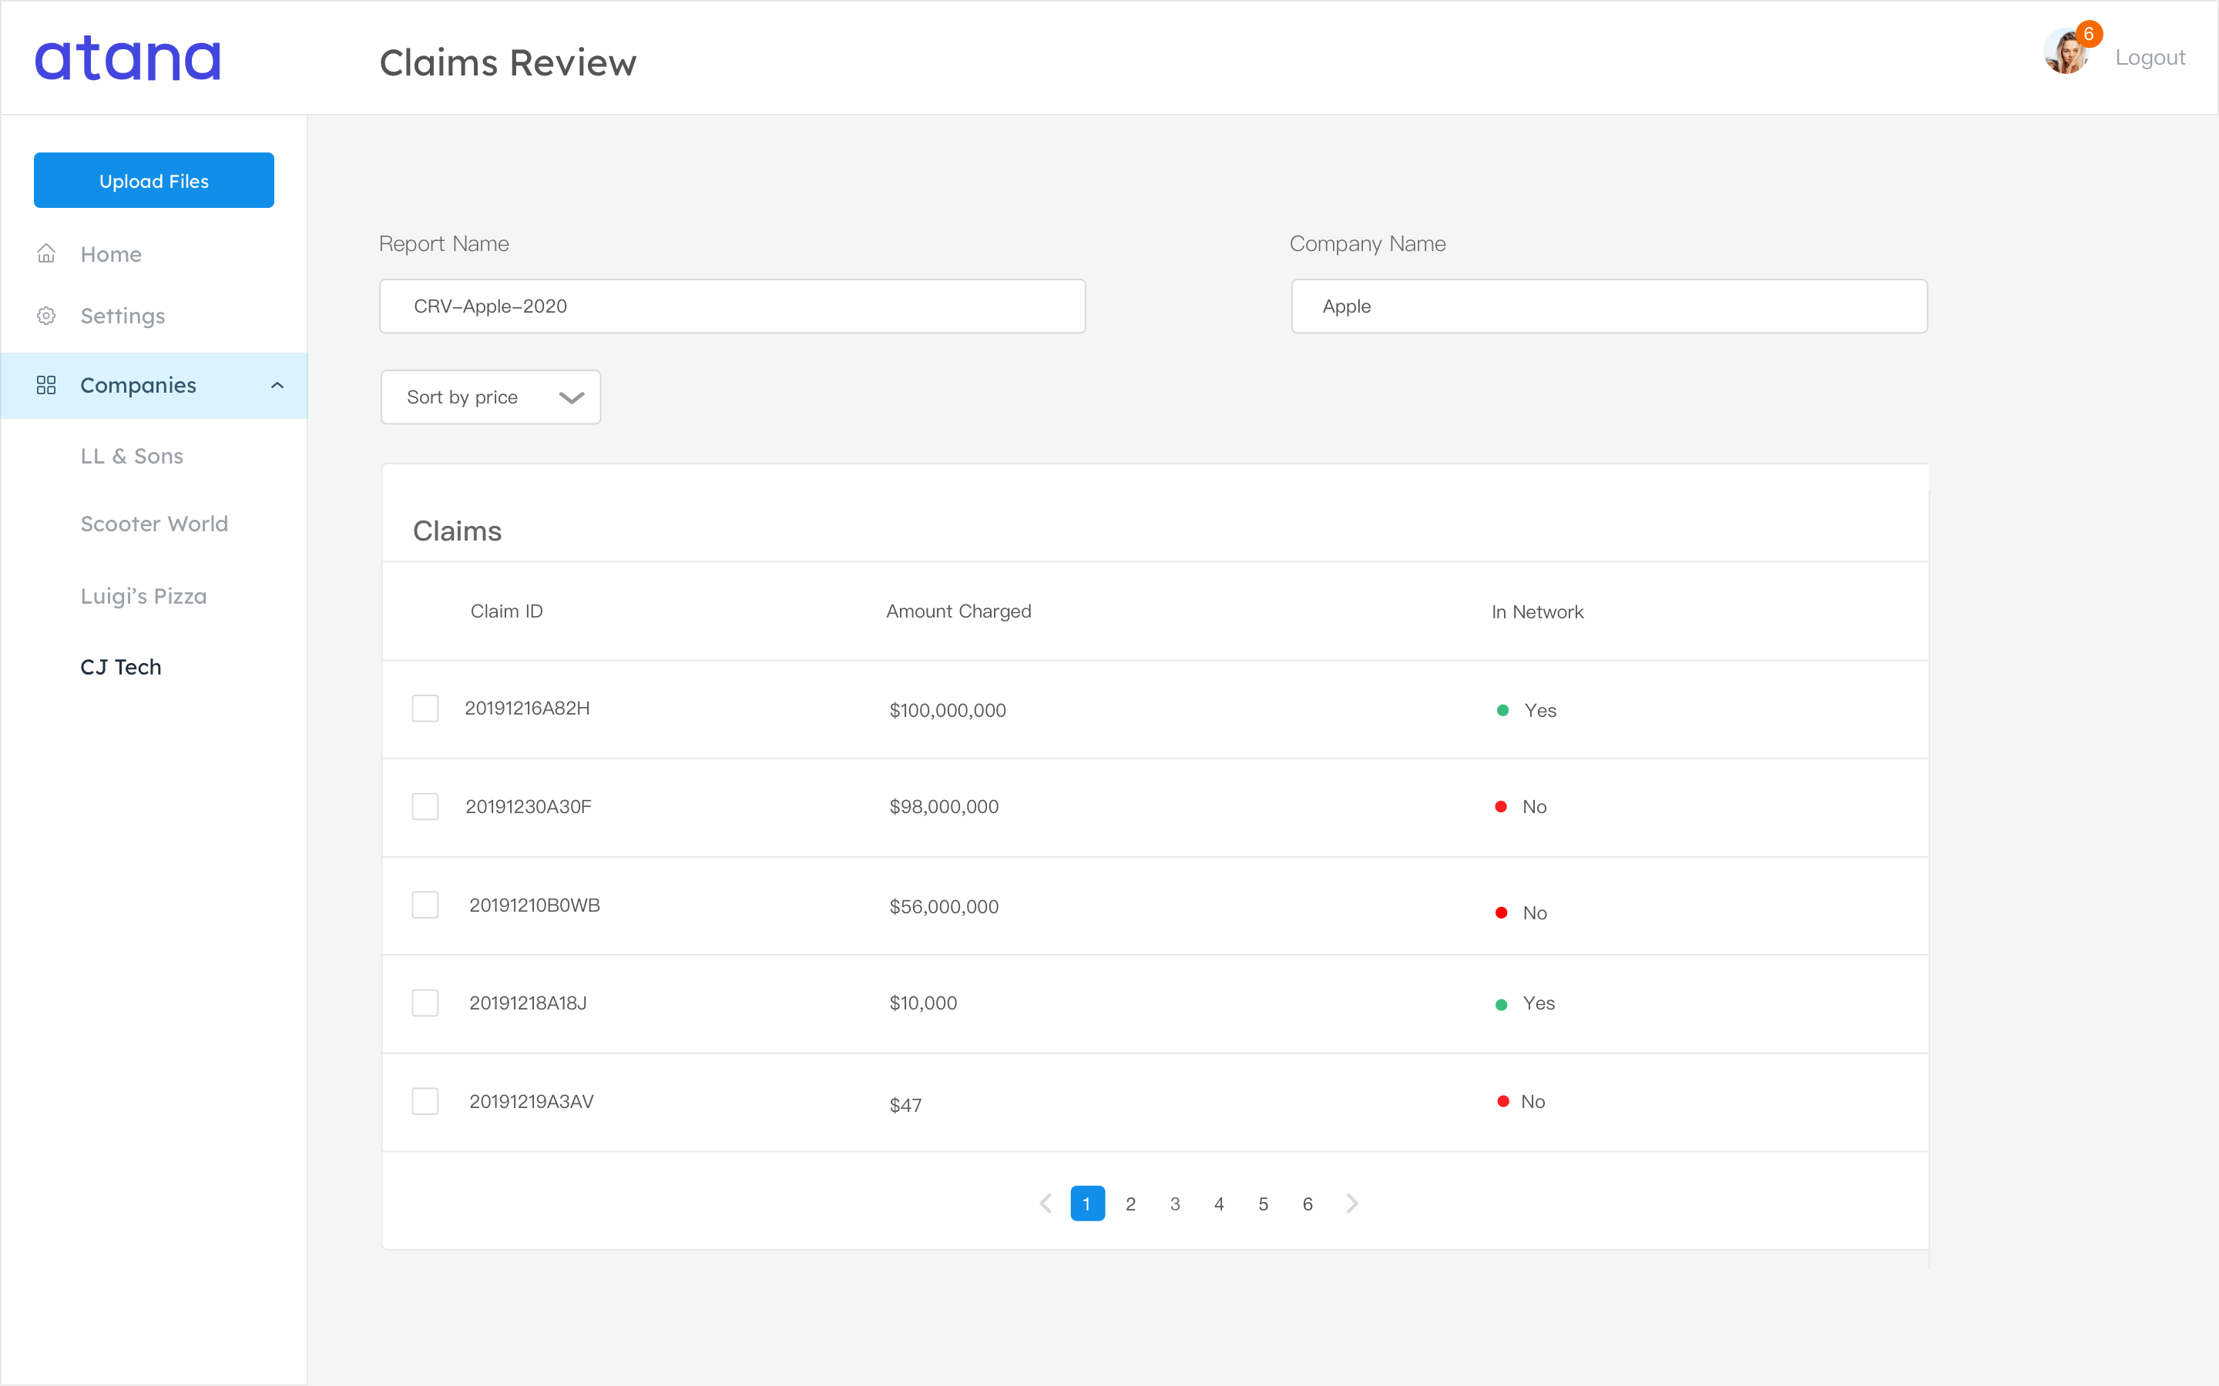
Task: Click the Home house icon
Action: [46, 253]
